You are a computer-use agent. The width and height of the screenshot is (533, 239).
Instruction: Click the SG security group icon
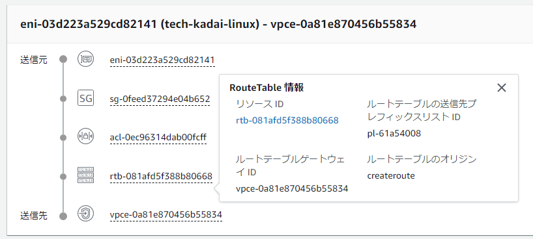point(85,98)
